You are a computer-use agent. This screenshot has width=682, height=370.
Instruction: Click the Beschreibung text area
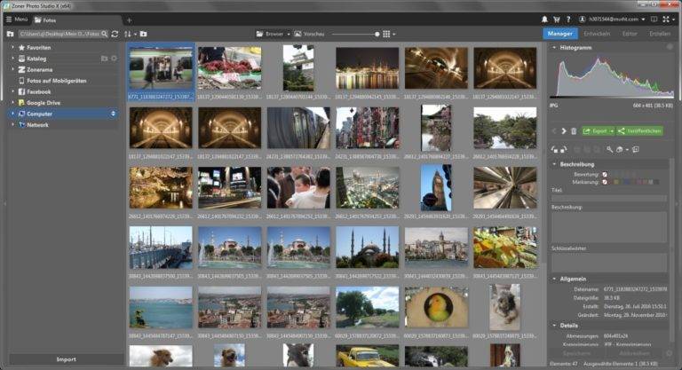click(609, 226)
